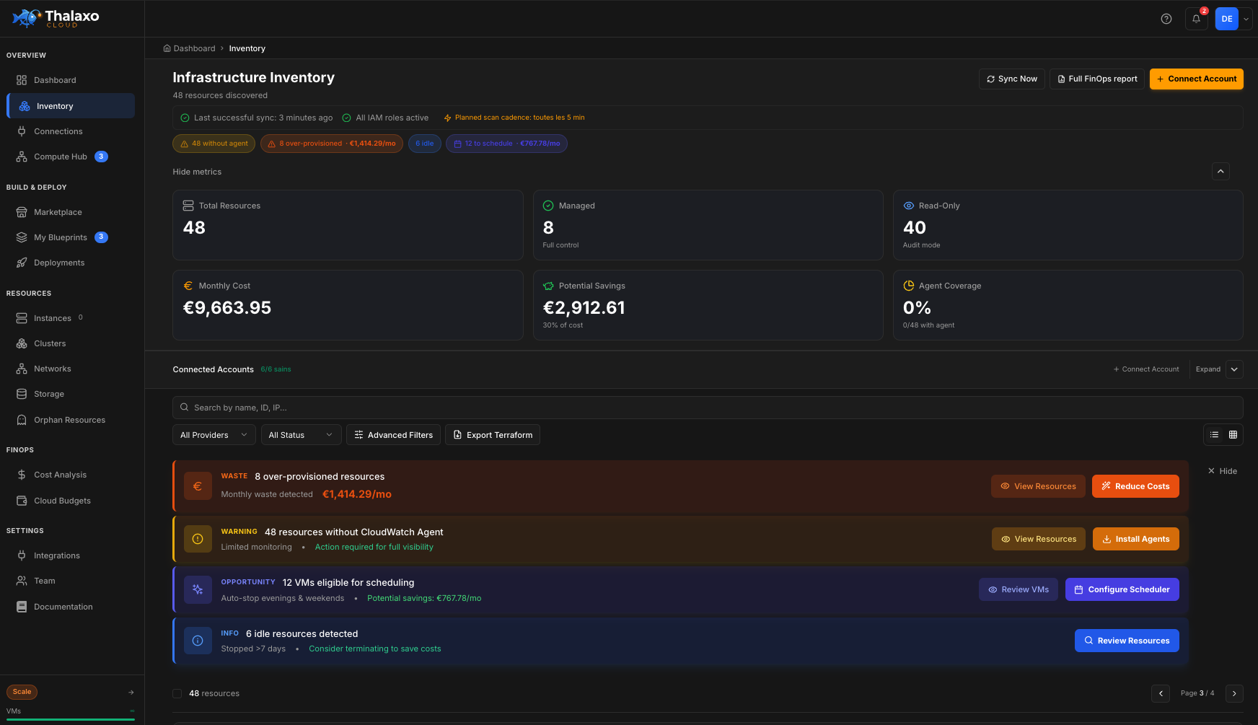Open Dashboard in the sidebar
The width and height of the screenshot is (1258, 725).
pos(71,80)
